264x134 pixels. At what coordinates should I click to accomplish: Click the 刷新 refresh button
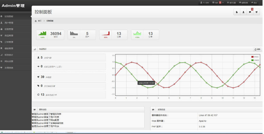[x=257, y=49]
